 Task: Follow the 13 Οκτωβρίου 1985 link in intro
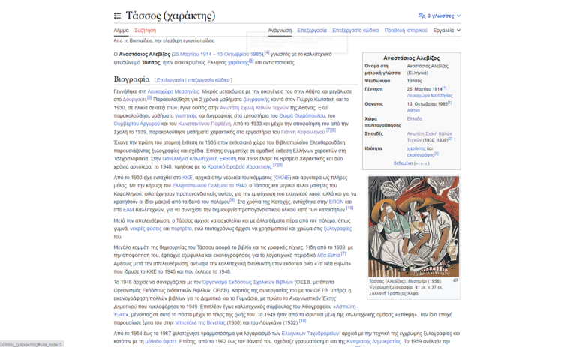[x=240, y=55]
